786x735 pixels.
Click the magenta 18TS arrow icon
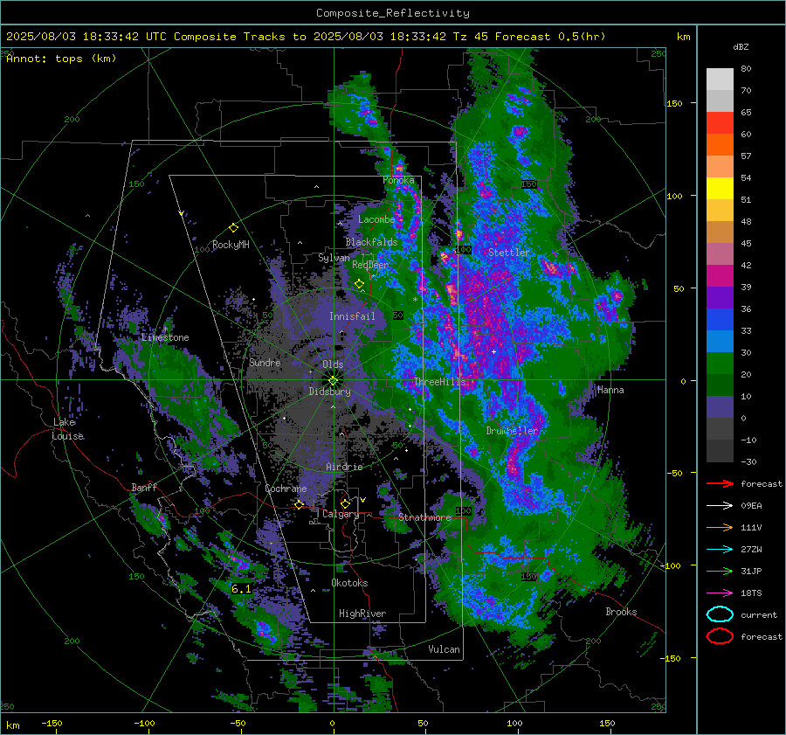click(720, 593)
